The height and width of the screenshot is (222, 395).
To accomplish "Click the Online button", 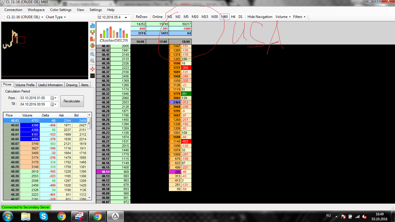I will pos(158,17).
